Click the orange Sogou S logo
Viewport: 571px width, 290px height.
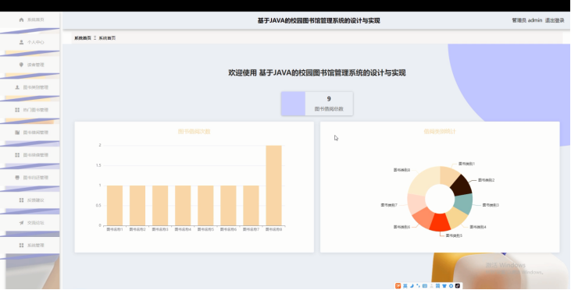coord(398,285)
